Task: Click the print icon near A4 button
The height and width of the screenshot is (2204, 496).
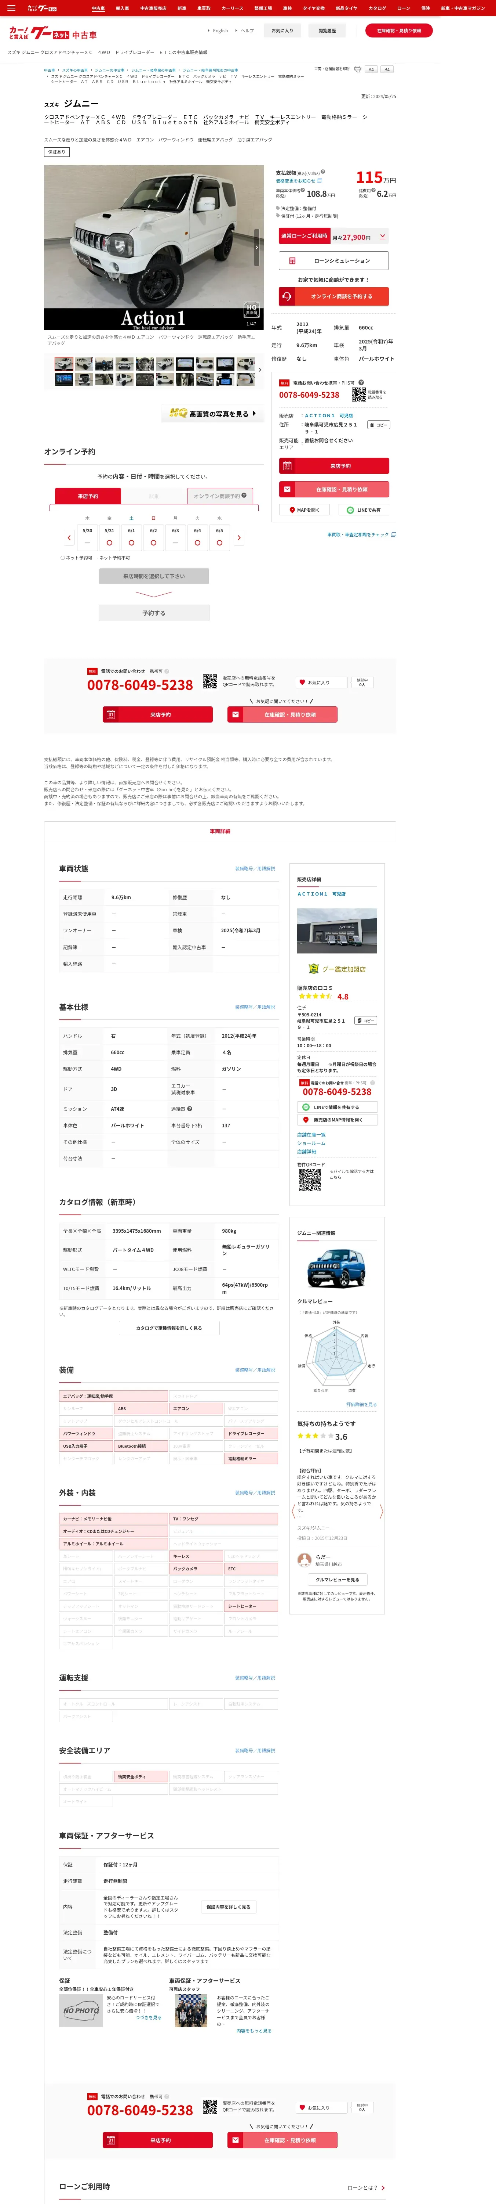Action: [x=357, y=69]
